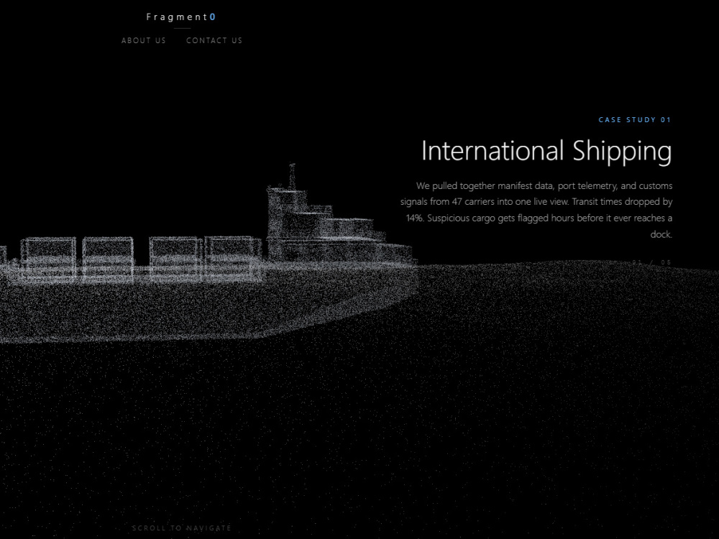Viewport: 719px width, 539px height.
Task: Click the Case Study 01 label
Action: point(635,119)
